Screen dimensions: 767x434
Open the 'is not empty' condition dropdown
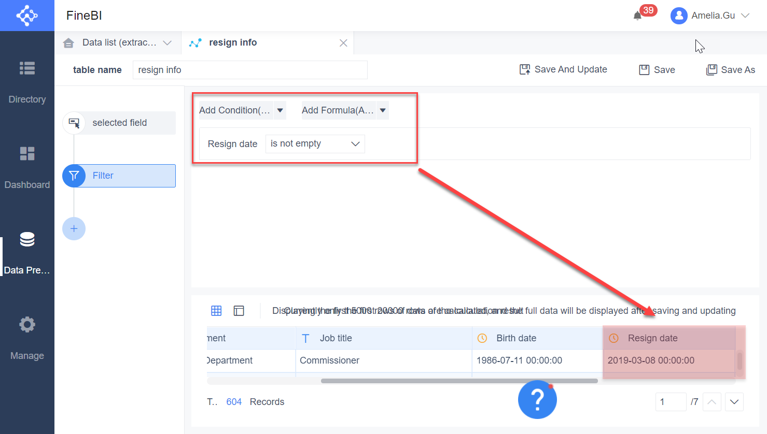(314, 143)
